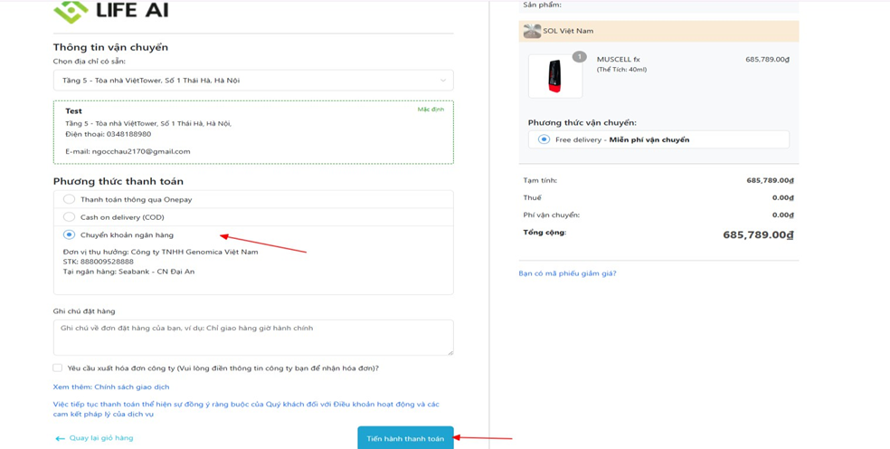Click the order note text area
This screenshot has height=449, width=890.
(253, 337)
